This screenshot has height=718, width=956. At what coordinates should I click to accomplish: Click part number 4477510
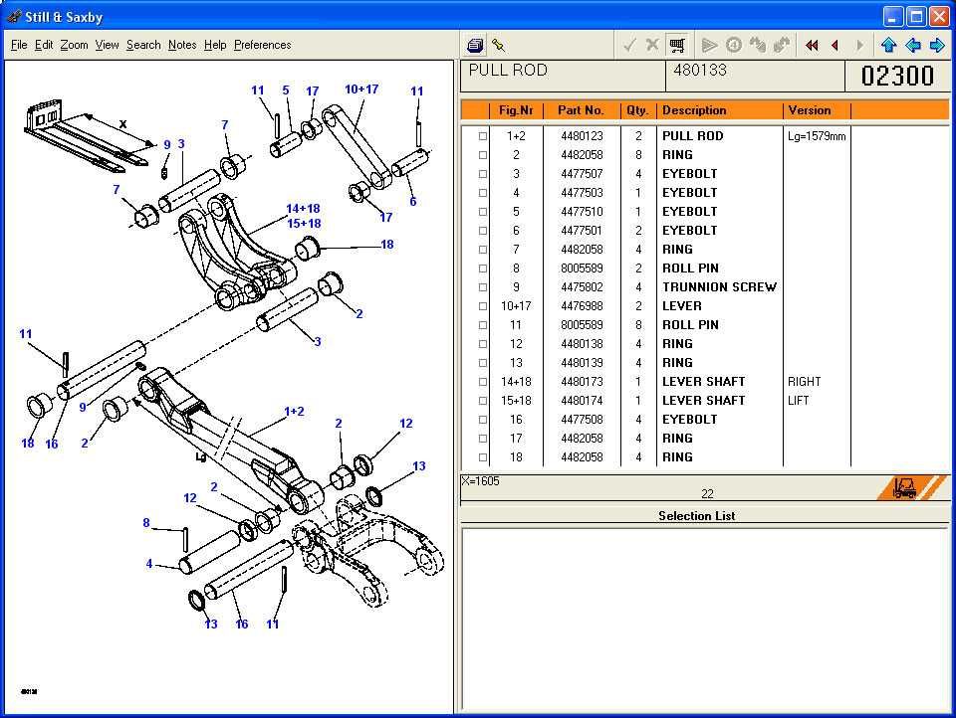coord(582,212)
